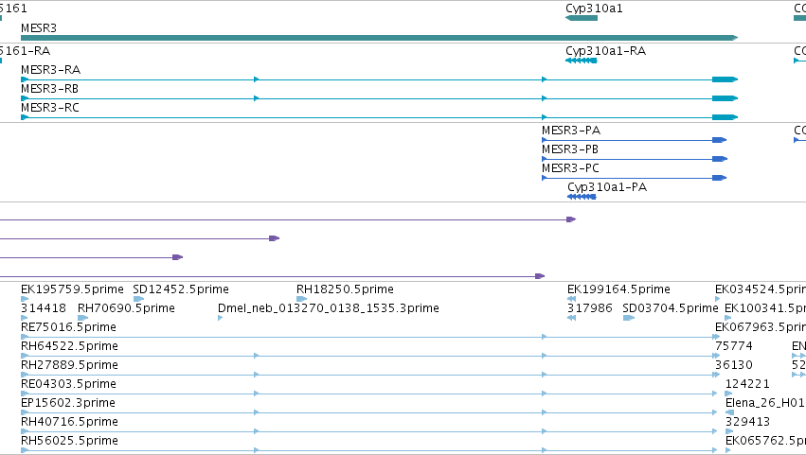Select the EP15602.3prime alignment
Image resolution: width=806 pixels, height=455 pixels.
click(x=369, y=412)
